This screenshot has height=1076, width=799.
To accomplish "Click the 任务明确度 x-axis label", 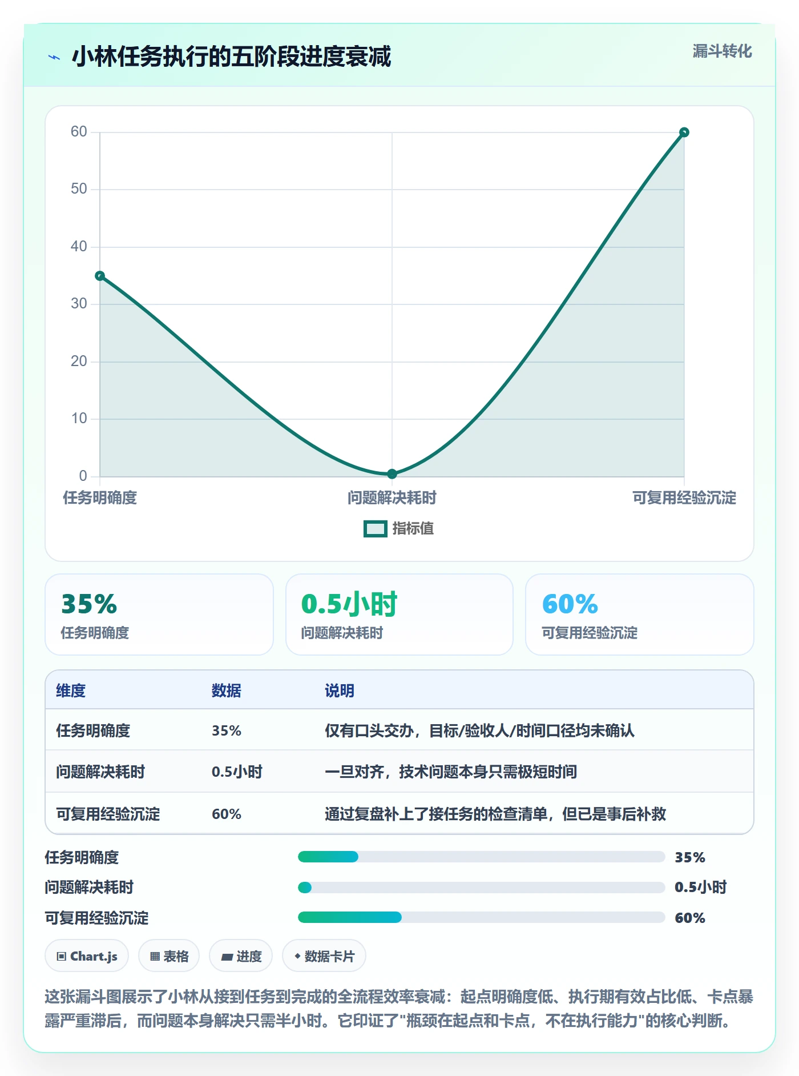I will click(x=100, y=498).
